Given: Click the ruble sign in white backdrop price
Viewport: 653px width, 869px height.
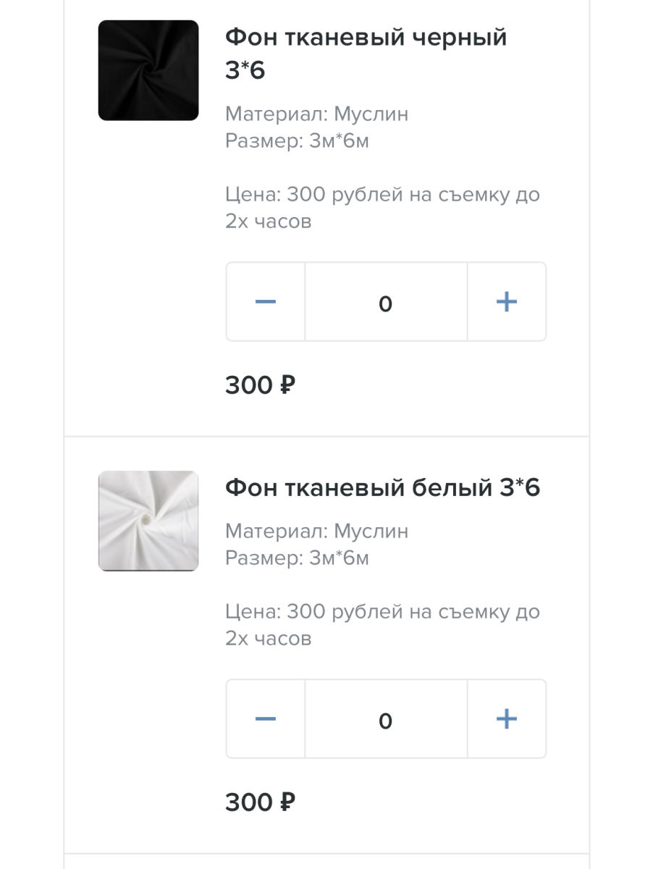Looking at the screenshot, I should click(287, 802).
